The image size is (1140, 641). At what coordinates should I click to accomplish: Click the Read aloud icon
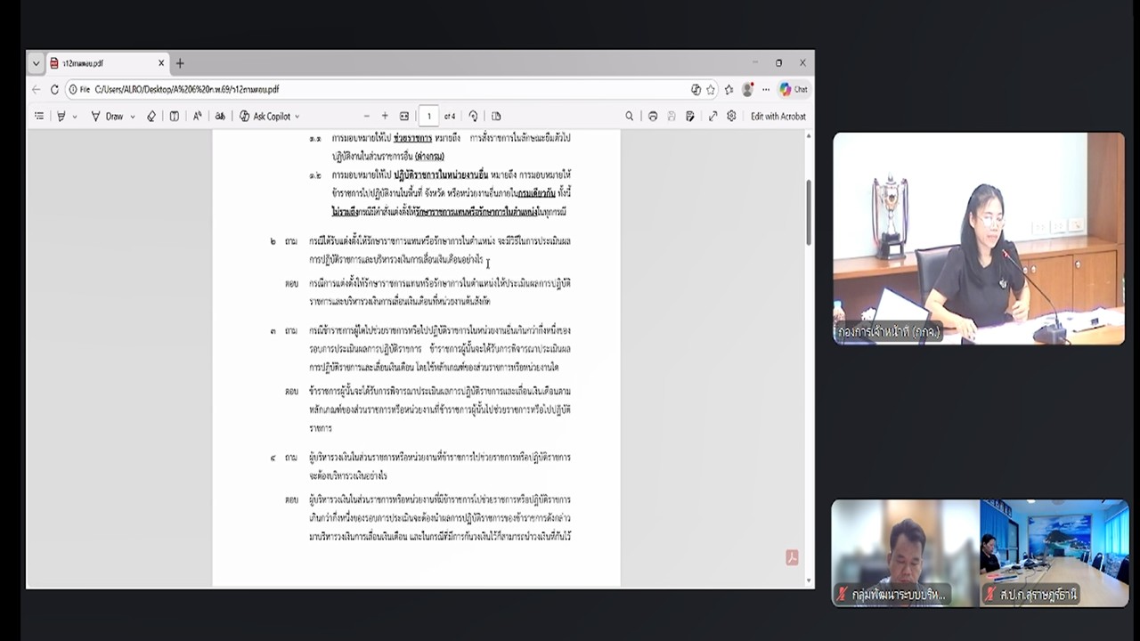tap(197, 116)
